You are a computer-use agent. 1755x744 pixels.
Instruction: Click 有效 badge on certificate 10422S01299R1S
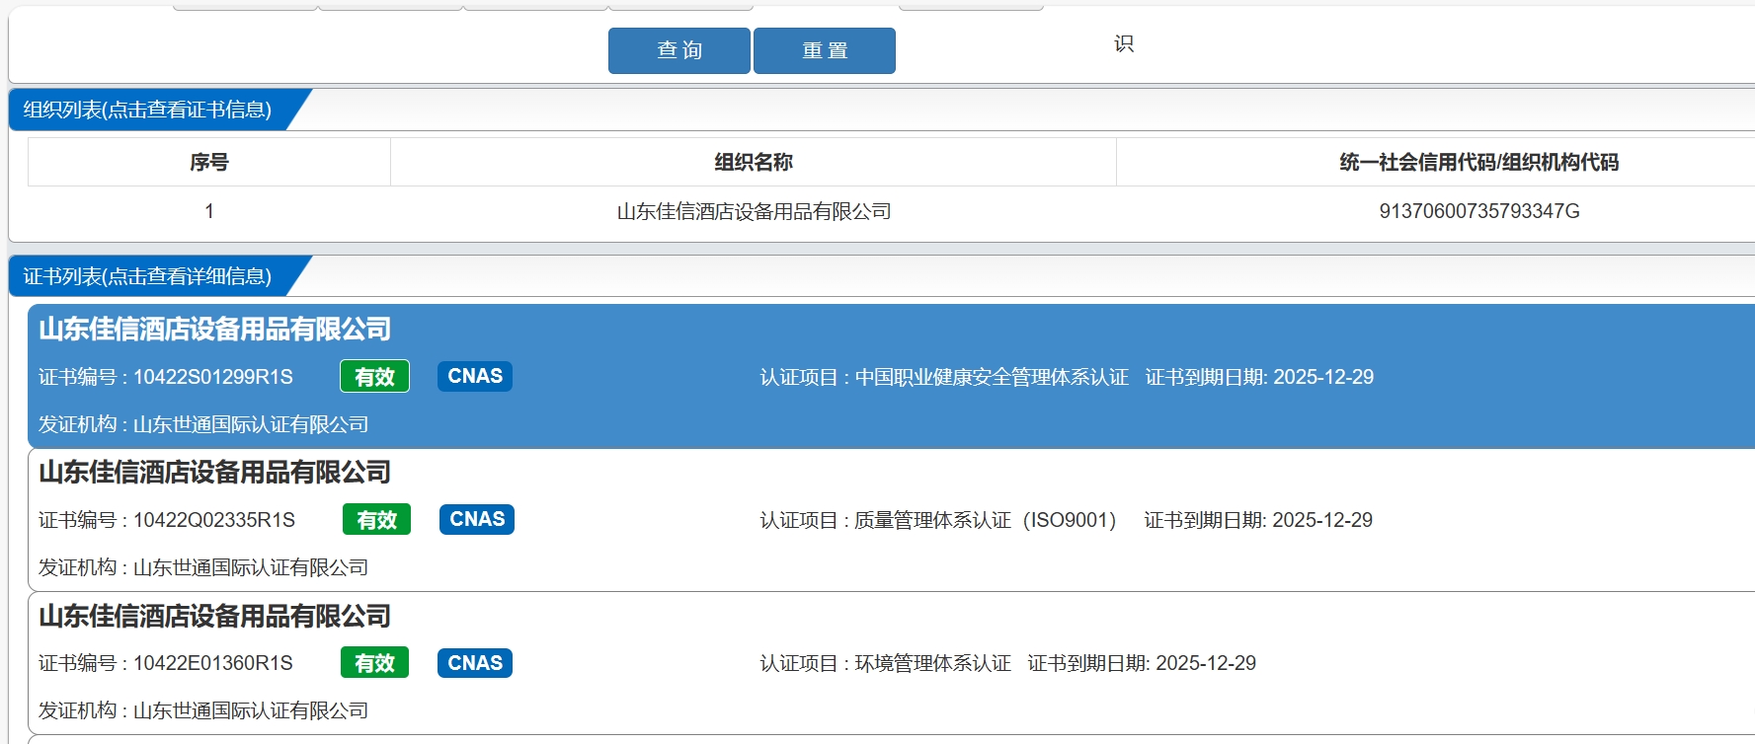tap(374, 376)
